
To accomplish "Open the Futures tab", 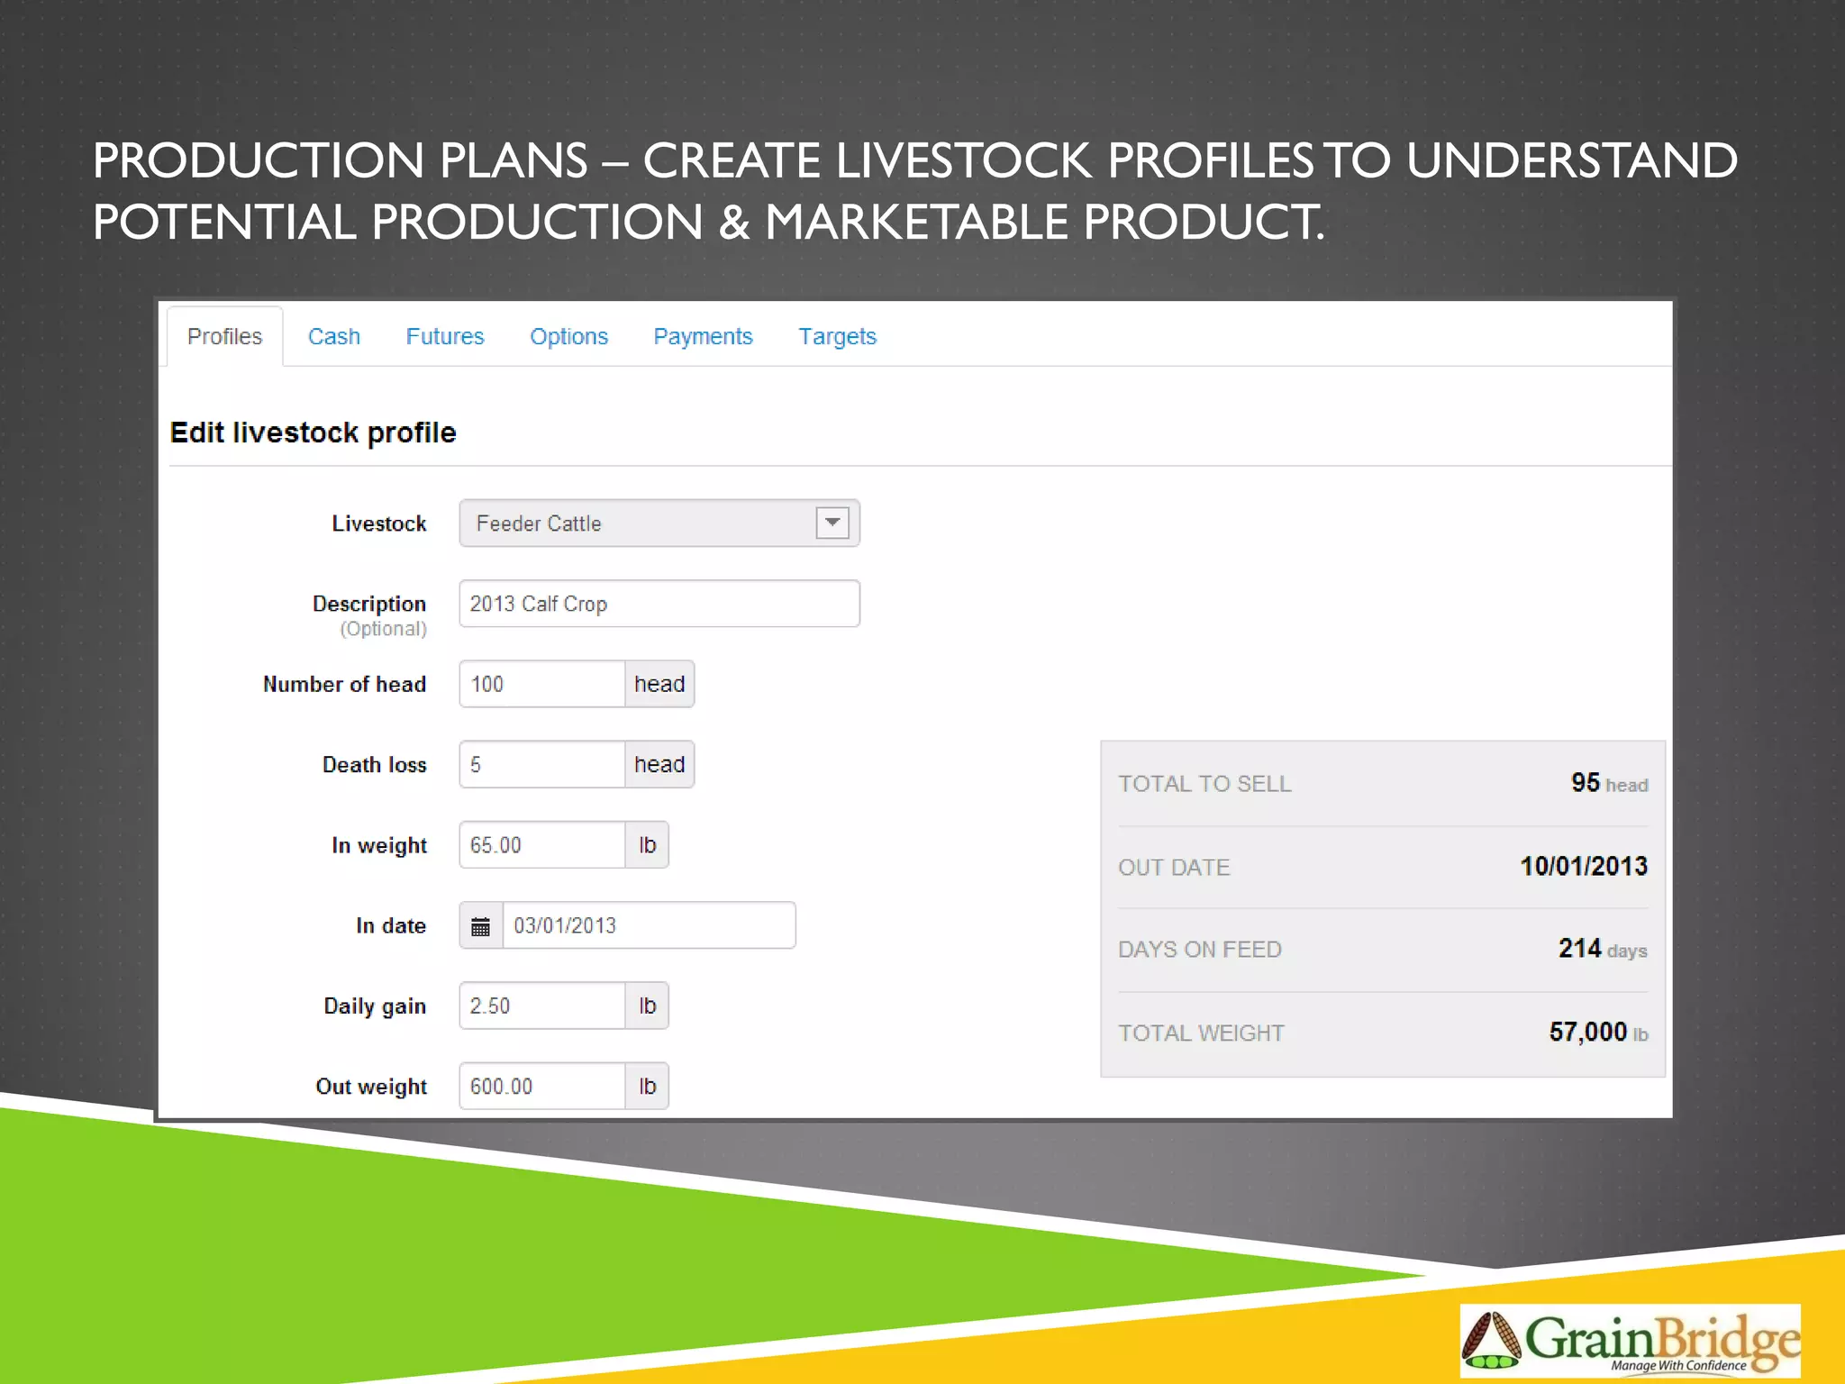I will (444, 337).
